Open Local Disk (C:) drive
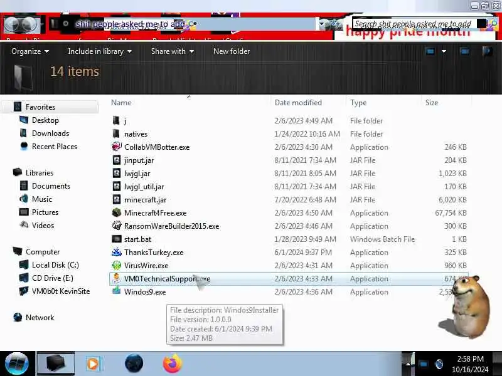 55,264
